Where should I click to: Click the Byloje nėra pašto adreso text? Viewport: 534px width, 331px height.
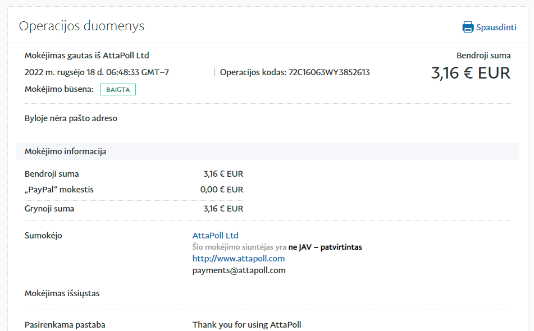tap(71, 118)
